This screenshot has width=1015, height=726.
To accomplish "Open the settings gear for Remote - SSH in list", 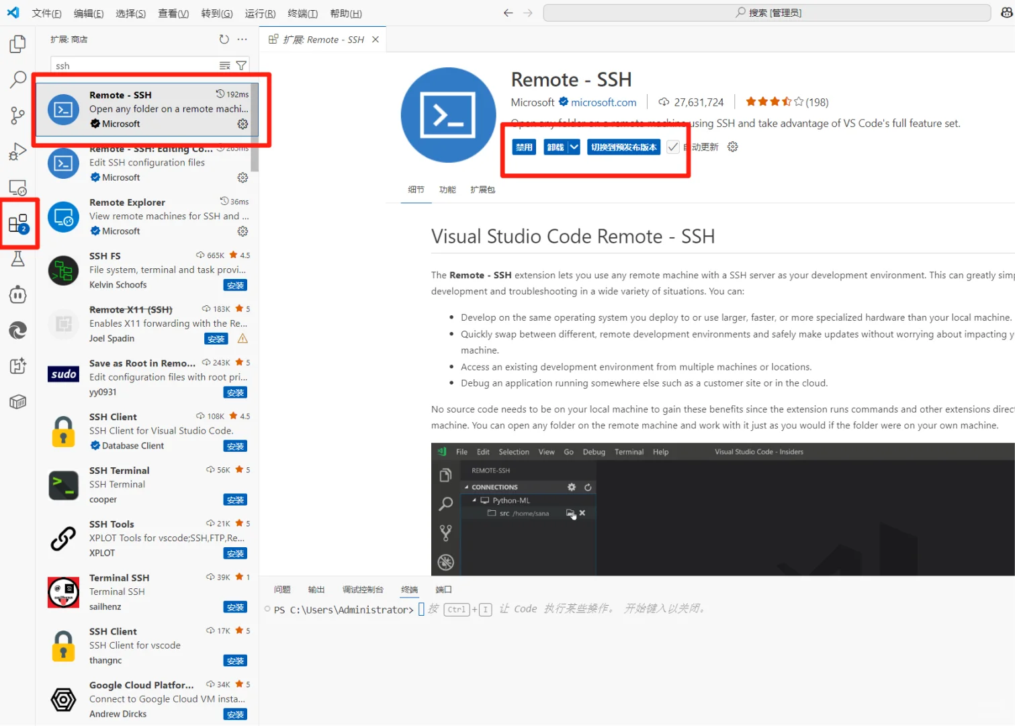I will (x=242, y=124).
